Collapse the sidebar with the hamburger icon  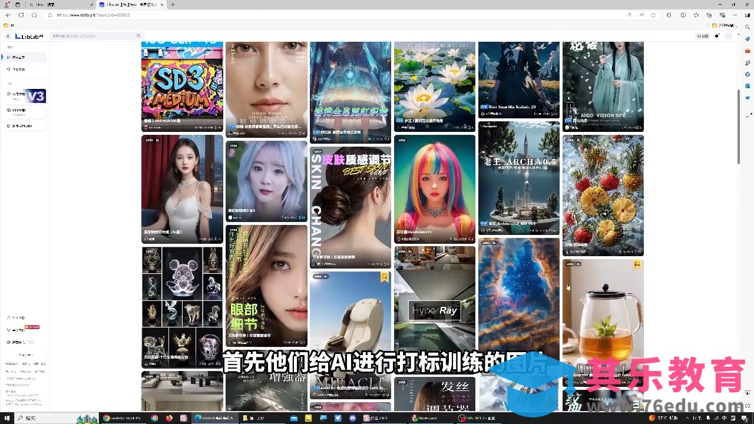coord(8,37)
